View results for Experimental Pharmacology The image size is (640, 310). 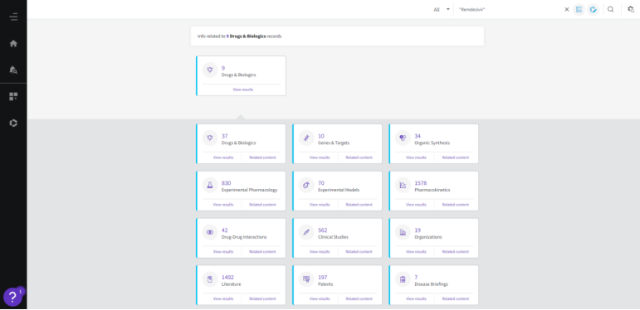tap(223, 205)
